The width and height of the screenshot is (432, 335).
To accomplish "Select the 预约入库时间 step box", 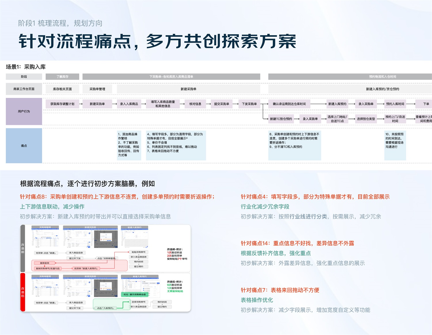I will coord(395,104).
